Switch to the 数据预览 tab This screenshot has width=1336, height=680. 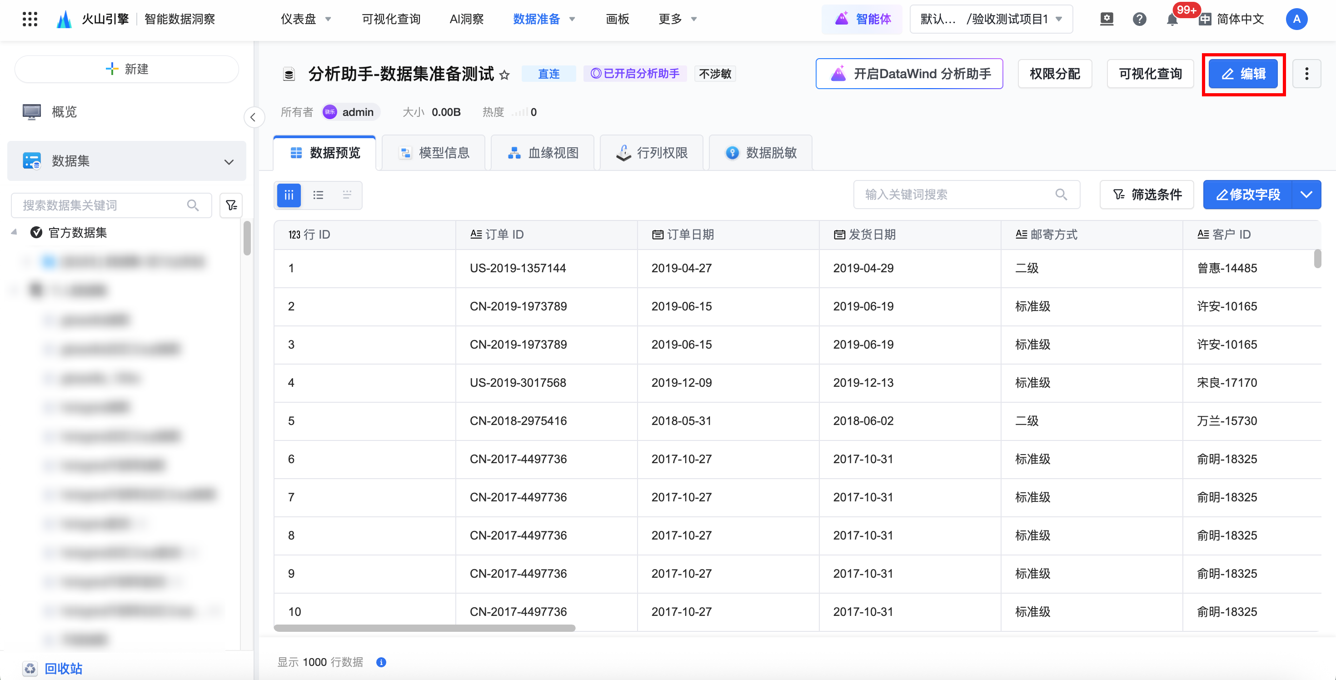click(x=324, y=153)
